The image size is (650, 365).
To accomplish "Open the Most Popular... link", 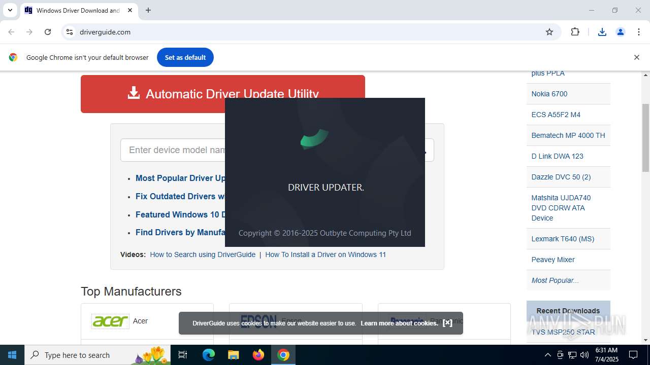I will tap(555, 280).
